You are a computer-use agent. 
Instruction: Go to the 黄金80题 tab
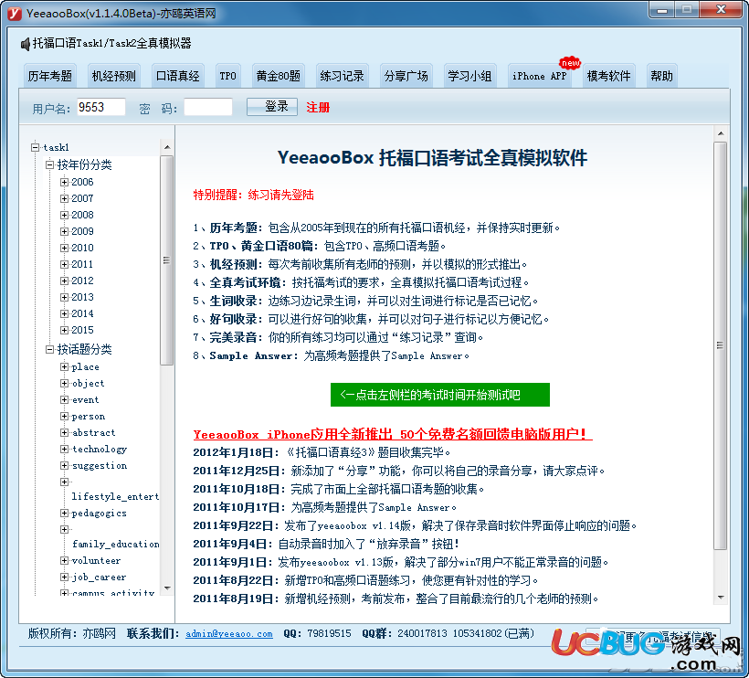(278, 76)
